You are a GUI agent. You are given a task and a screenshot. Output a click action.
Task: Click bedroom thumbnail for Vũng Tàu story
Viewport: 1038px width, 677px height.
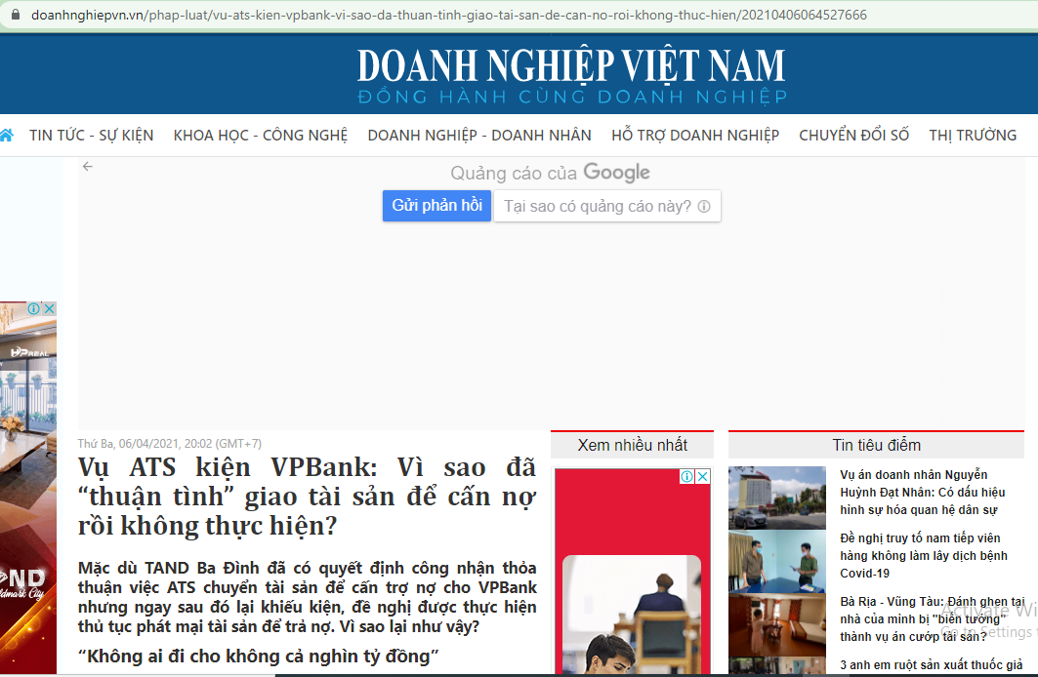point(777,624)
